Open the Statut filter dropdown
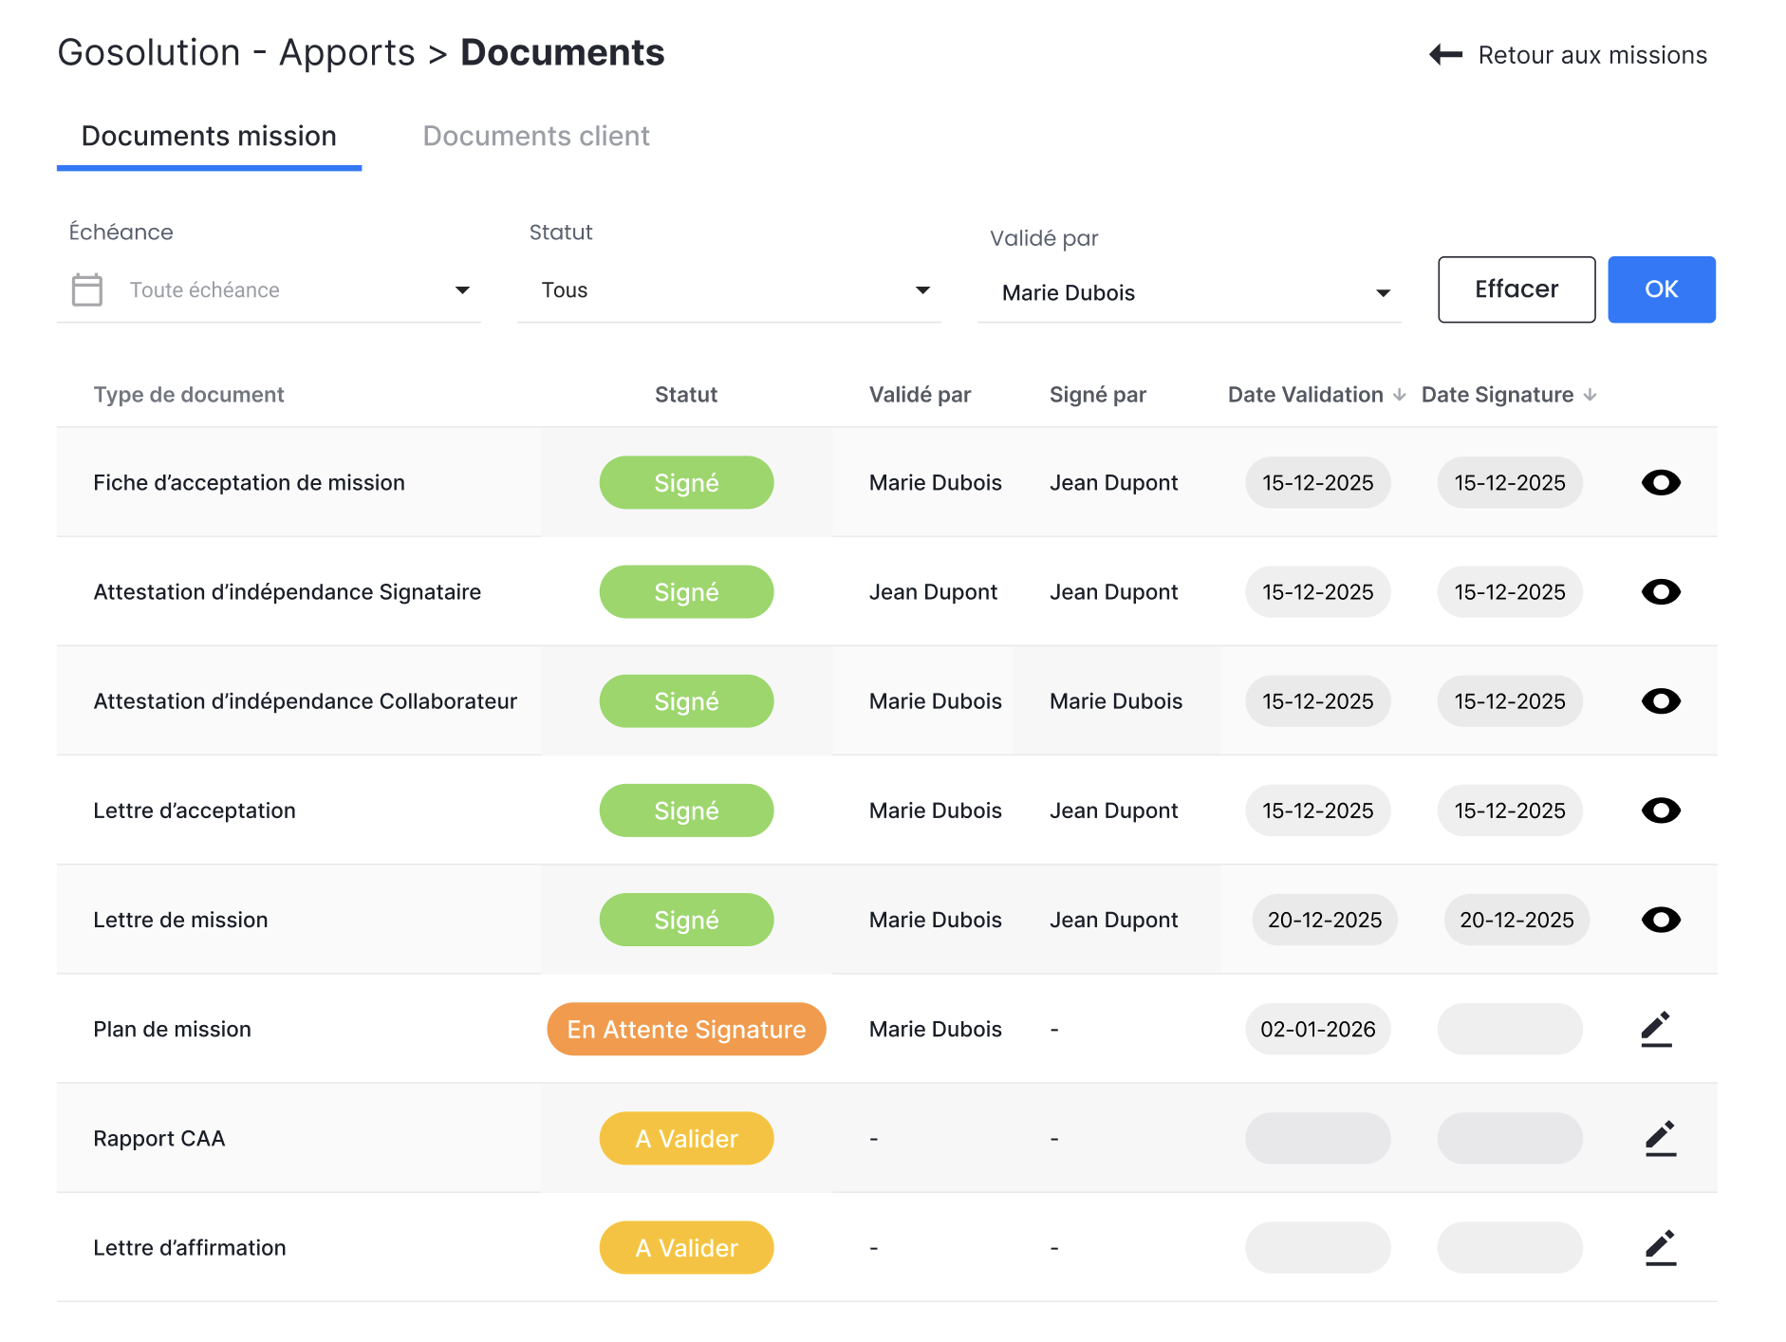This screenshot has width=1786, height=1342. tap(921, 289)
